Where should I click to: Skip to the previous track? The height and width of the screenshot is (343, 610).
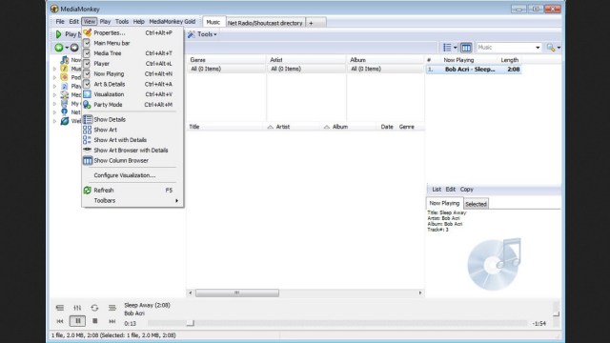click(60, 321)
